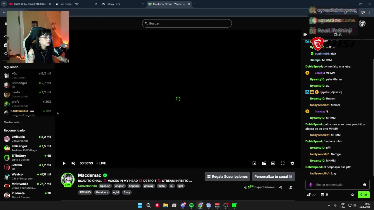
Task: Share the stream using the share icon
Action: pyautogui.click(x=281, y=187)
